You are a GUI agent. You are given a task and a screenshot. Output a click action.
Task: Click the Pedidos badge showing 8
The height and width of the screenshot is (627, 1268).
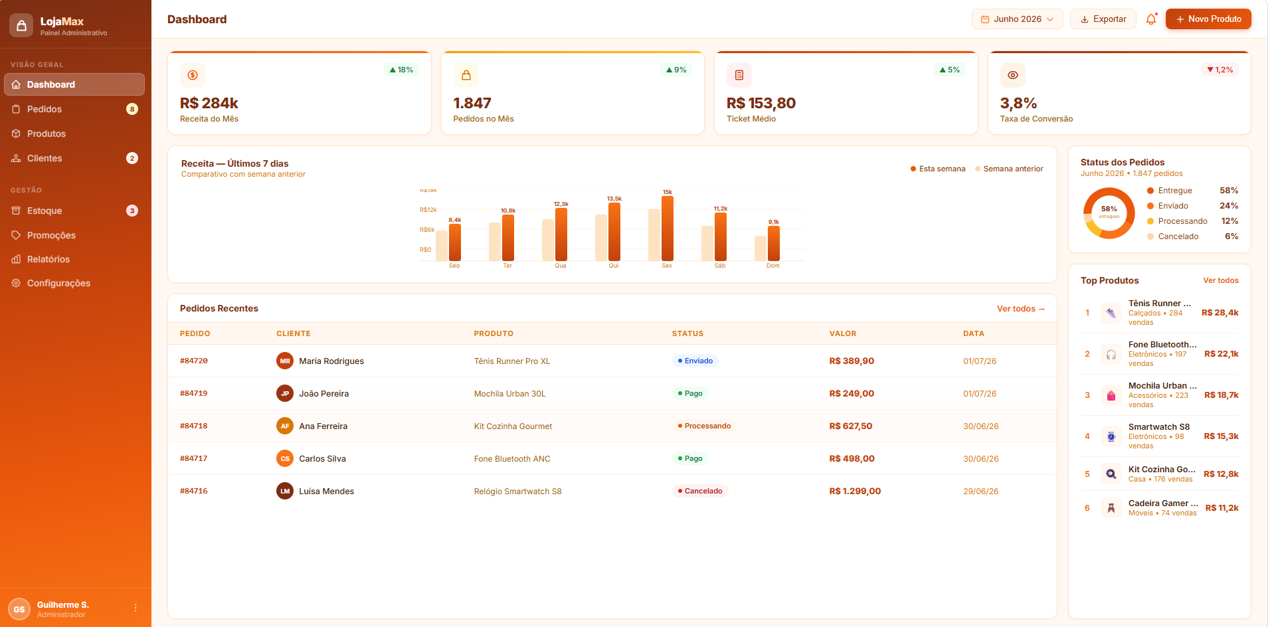(x=132, y=109)
